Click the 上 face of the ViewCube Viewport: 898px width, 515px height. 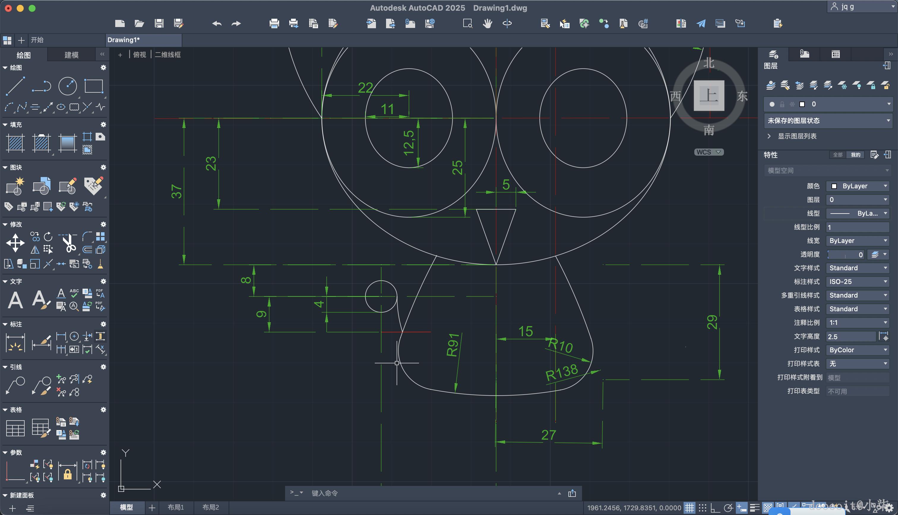709,96
